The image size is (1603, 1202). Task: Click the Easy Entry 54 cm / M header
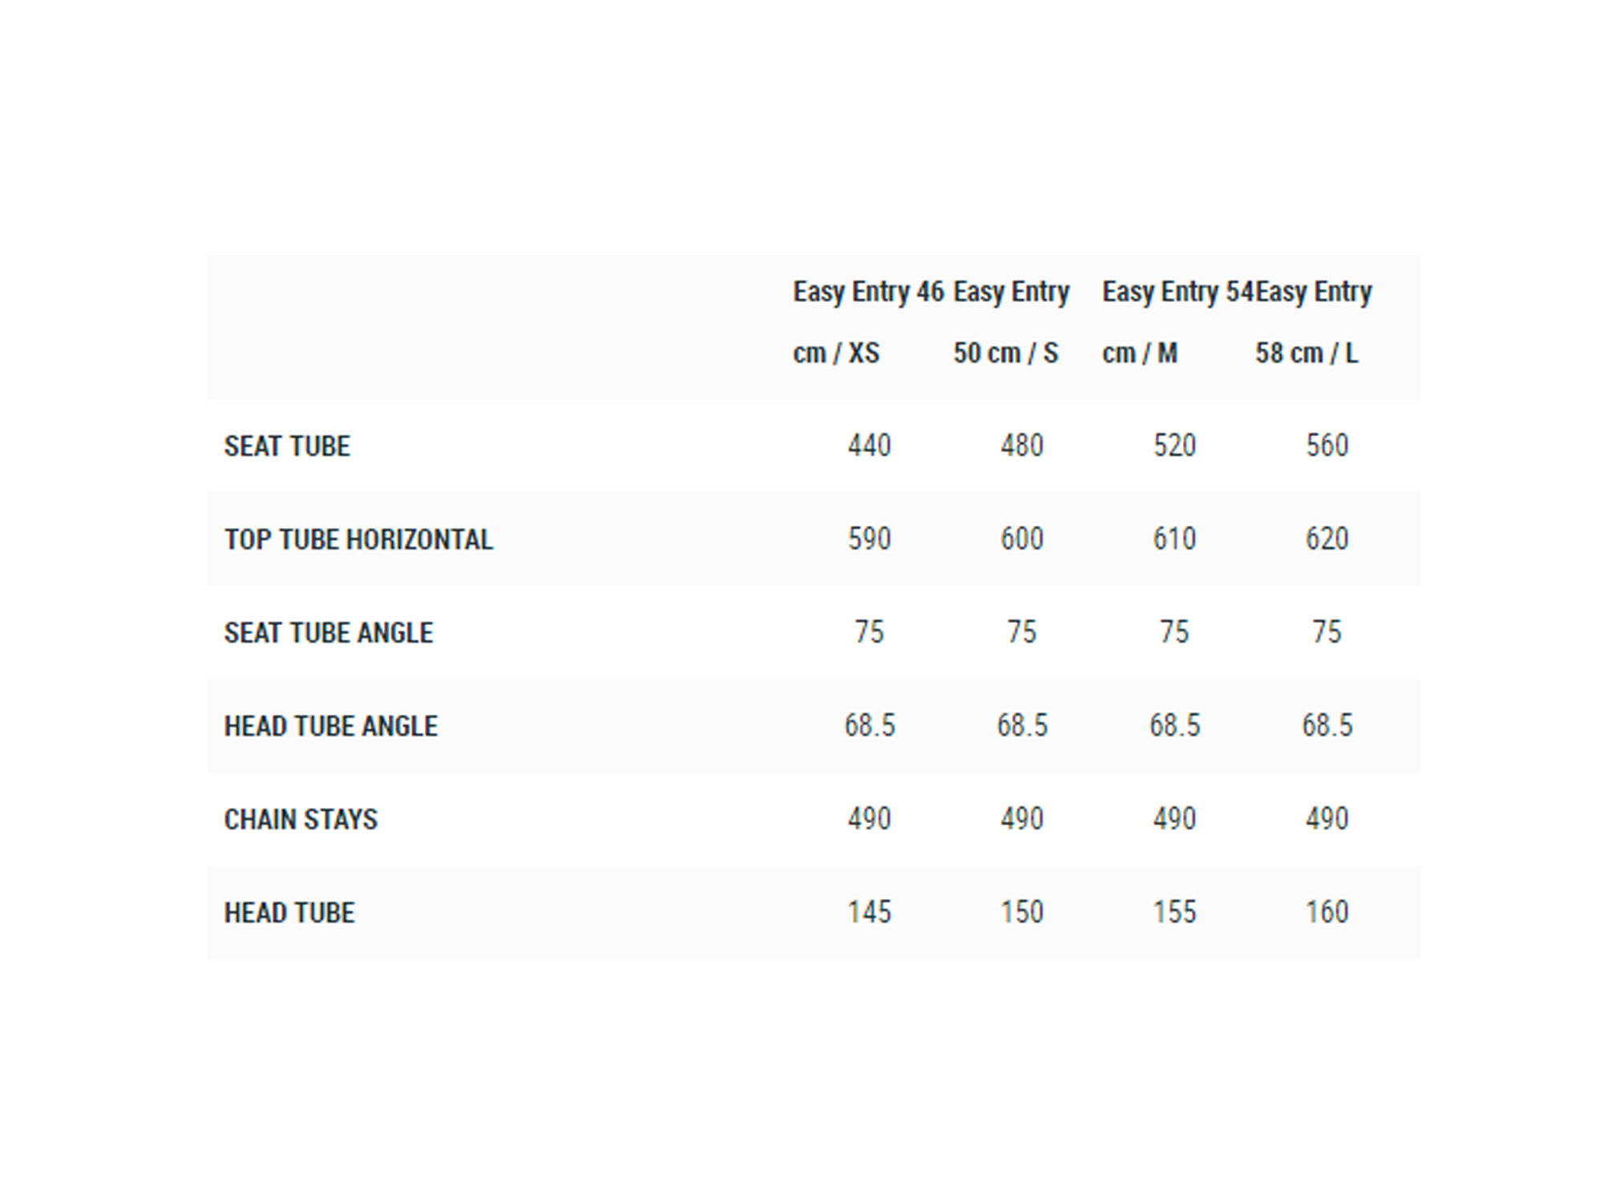[1178, 322]
